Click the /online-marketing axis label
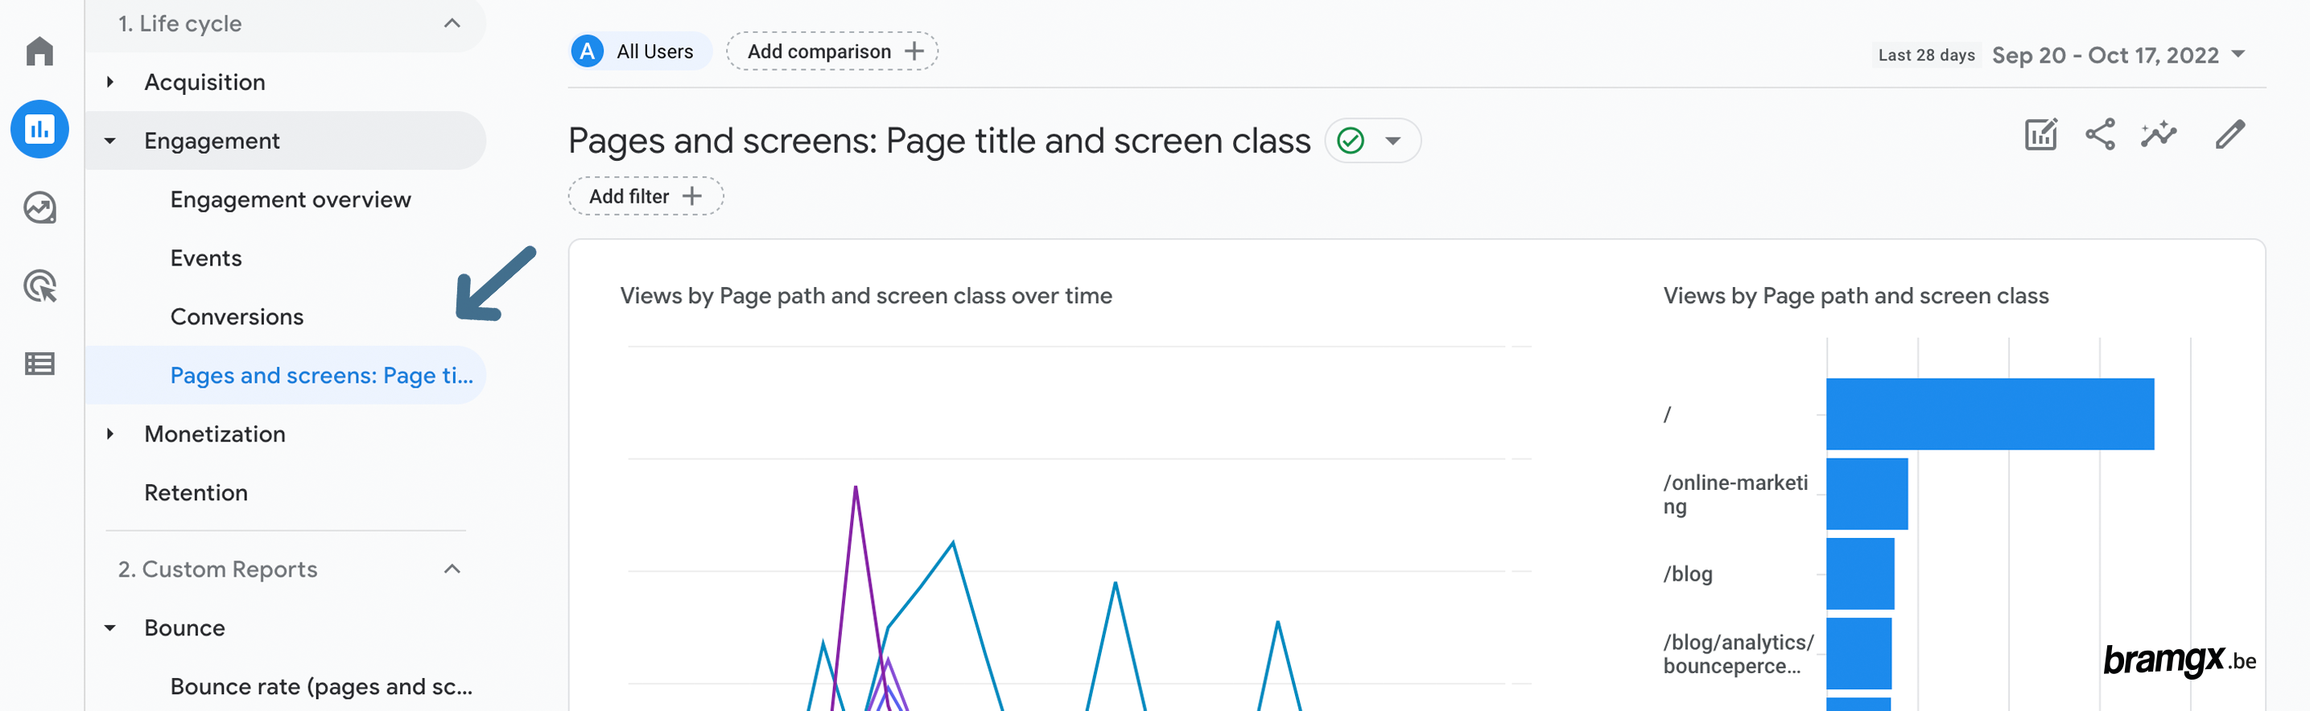The width and height of the screenshot is (2310, 711). (1735, 494)
